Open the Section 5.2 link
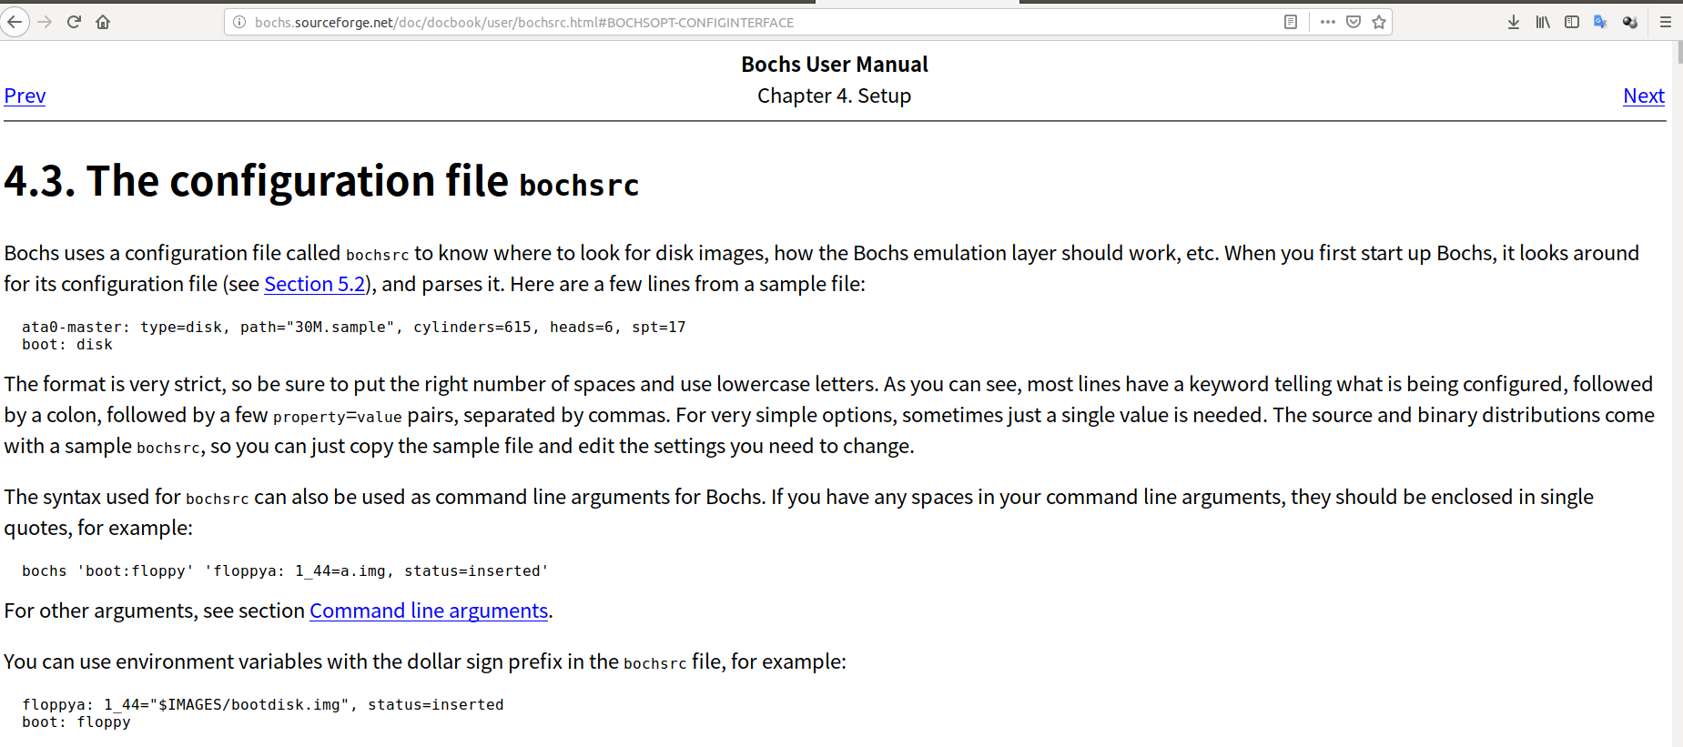The height and width of the screenshot is (747, 1683). pos(314,284)
